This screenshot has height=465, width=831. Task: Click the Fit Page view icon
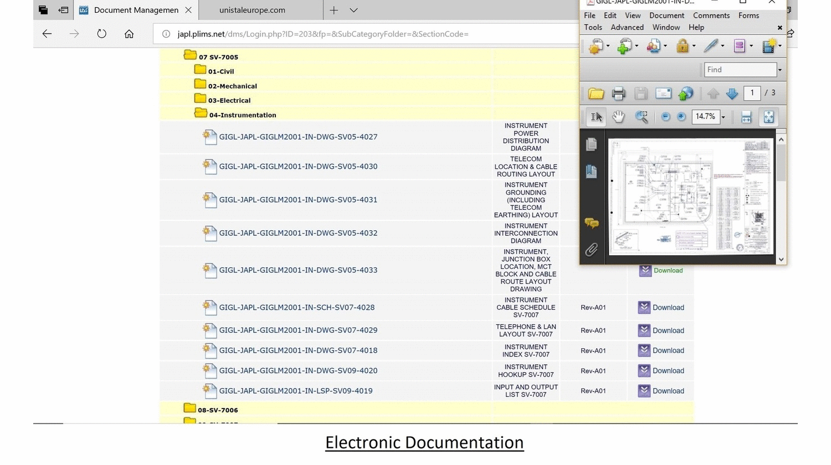tap(769, 117)
